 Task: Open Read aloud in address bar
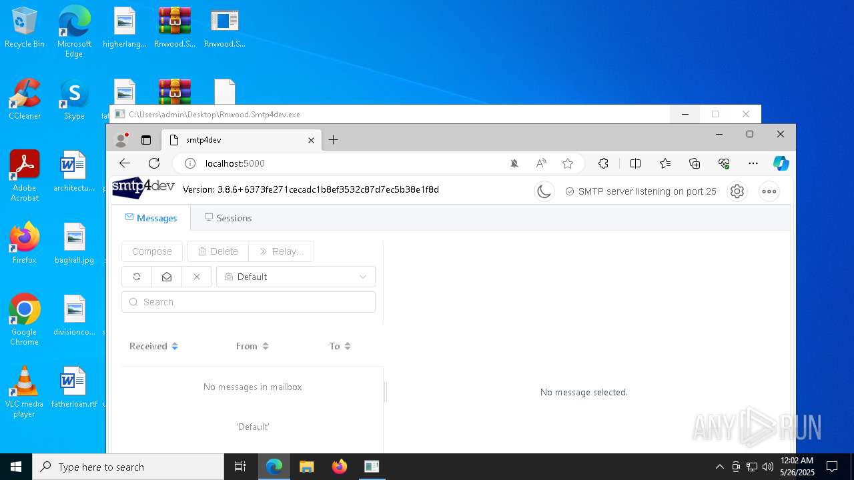point(541,163)
